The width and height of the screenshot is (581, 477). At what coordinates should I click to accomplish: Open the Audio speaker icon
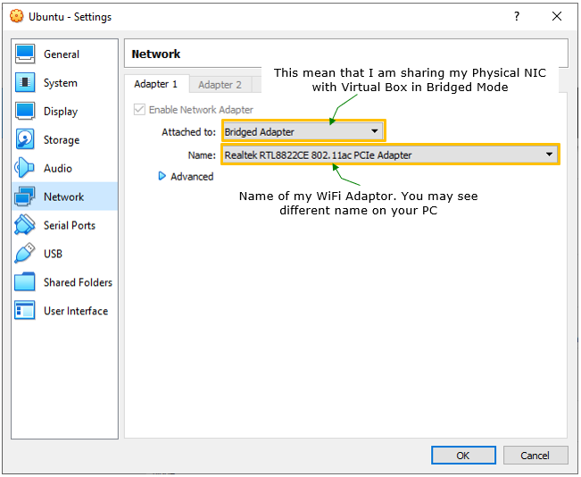[x=24, y=168]
